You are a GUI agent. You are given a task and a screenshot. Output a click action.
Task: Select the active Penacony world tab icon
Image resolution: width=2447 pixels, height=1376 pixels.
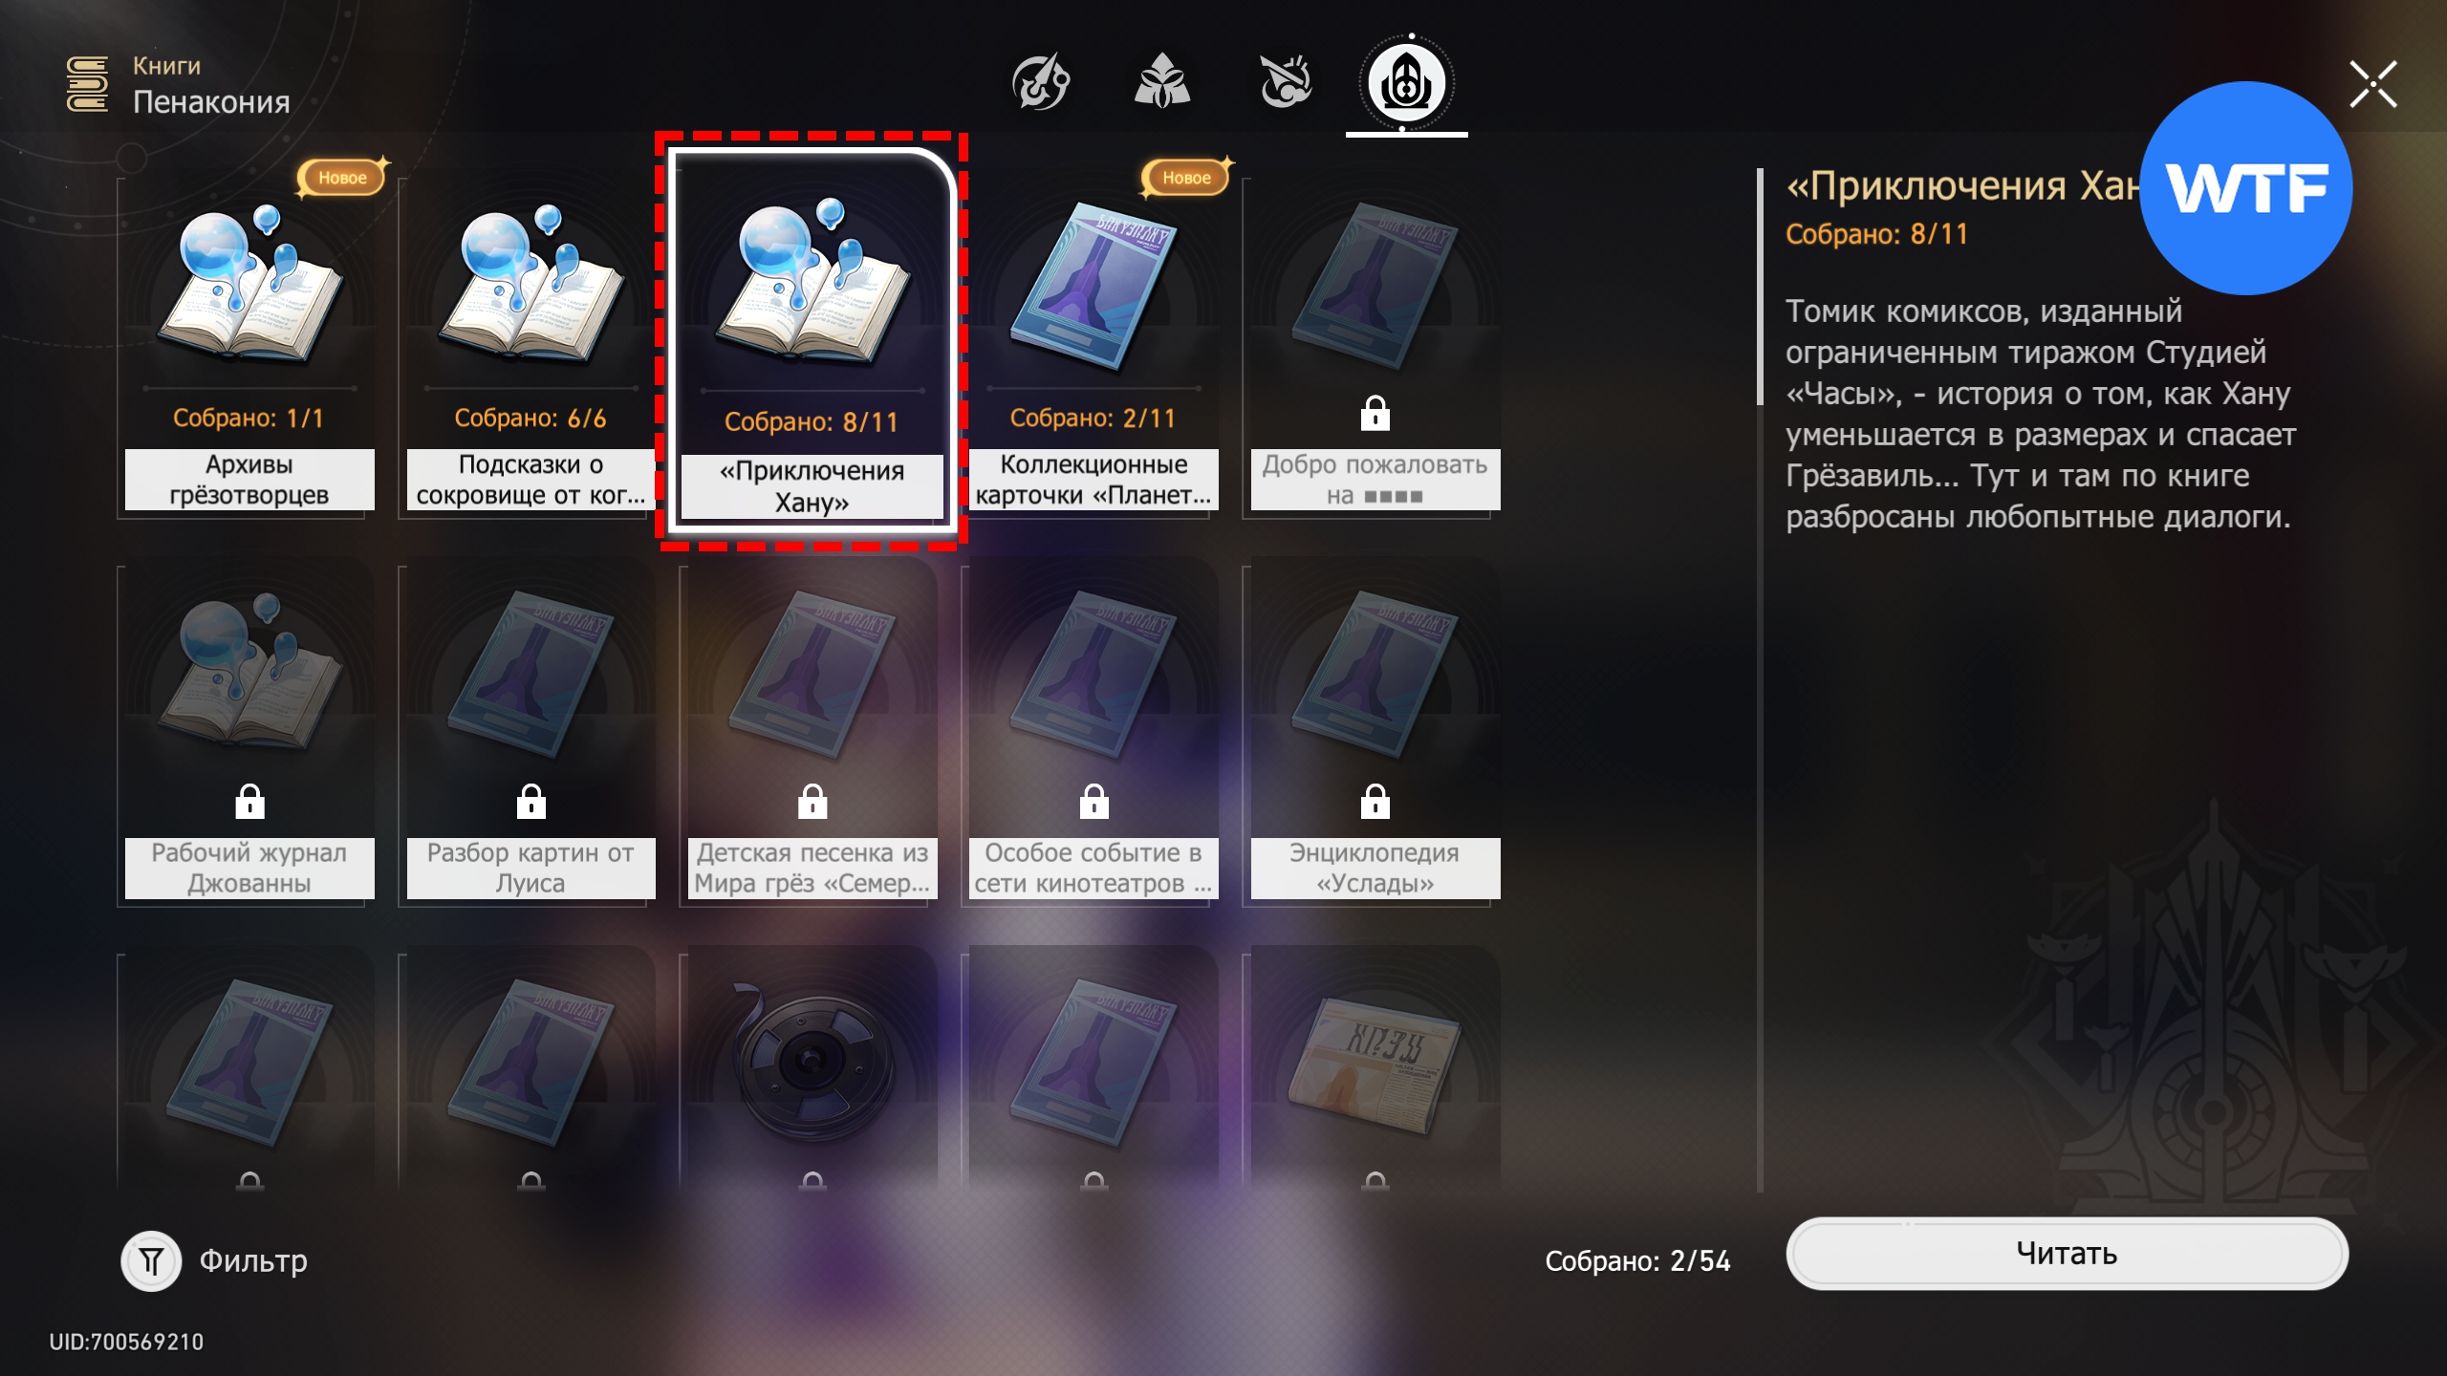pyautogui.click(x=1406, y=84)
